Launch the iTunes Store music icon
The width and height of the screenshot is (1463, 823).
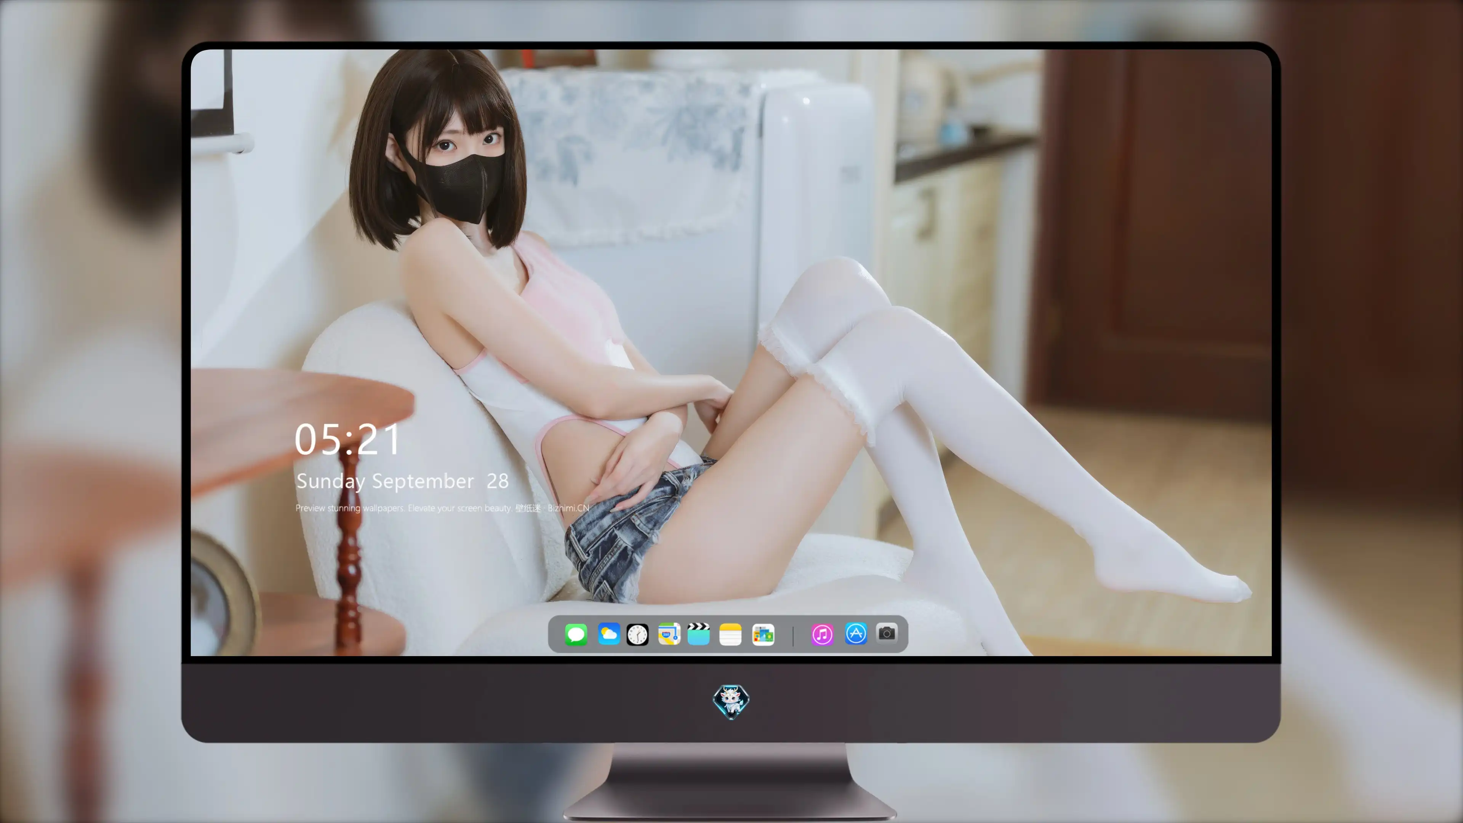point(823,634)
